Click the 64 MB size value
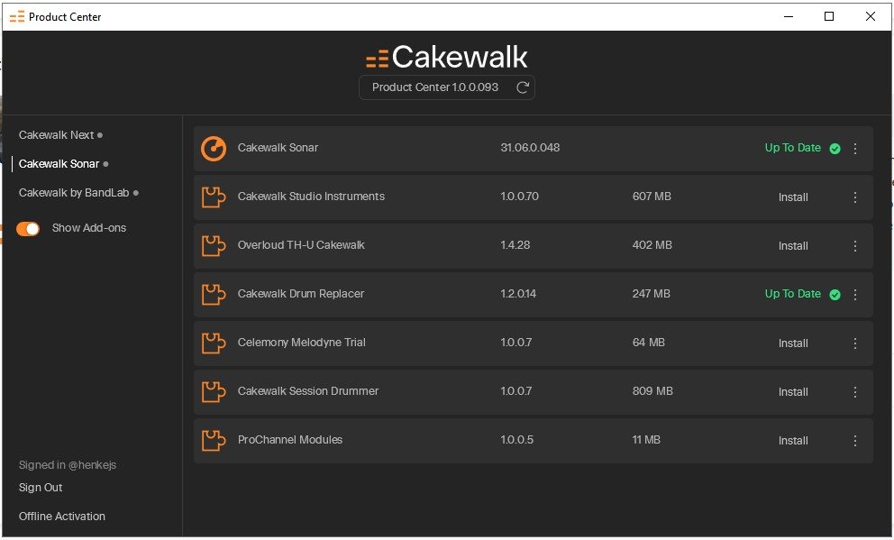 [648, 343]
